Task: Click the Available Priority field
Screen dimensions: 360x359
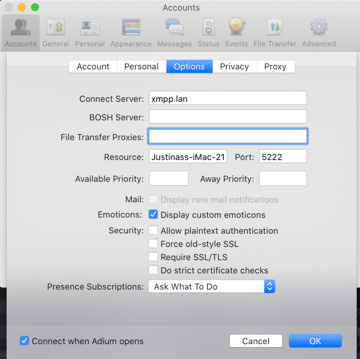Action: [169, 178]
